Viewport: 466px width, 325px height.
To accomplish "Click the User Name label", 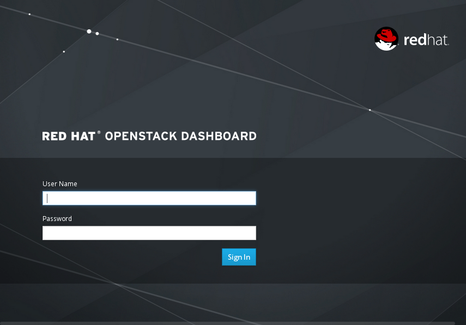I will pos(60,183).
